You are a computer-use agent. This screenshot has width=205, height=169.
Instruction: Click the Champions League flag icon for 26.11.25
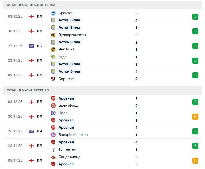31,131
